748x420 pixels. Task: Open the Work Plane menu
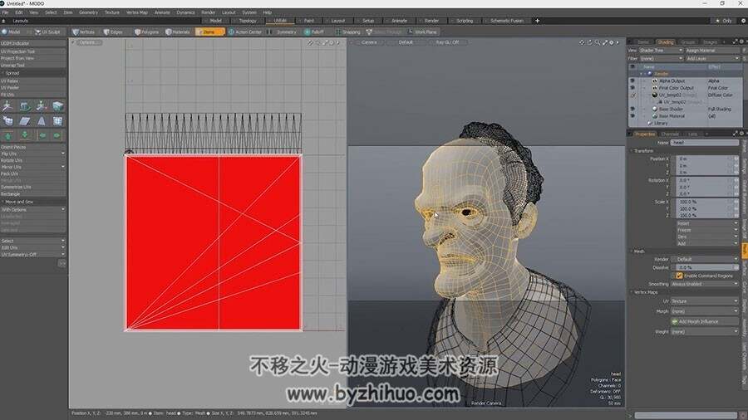423,32
